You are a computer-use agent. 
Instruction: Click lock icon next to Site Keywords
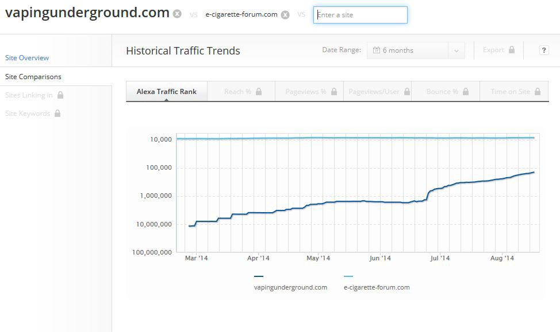(57, 114)
